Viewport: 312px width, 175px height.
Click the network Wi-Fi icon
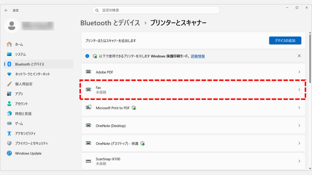pyautogui.click(x=9, y=74)
